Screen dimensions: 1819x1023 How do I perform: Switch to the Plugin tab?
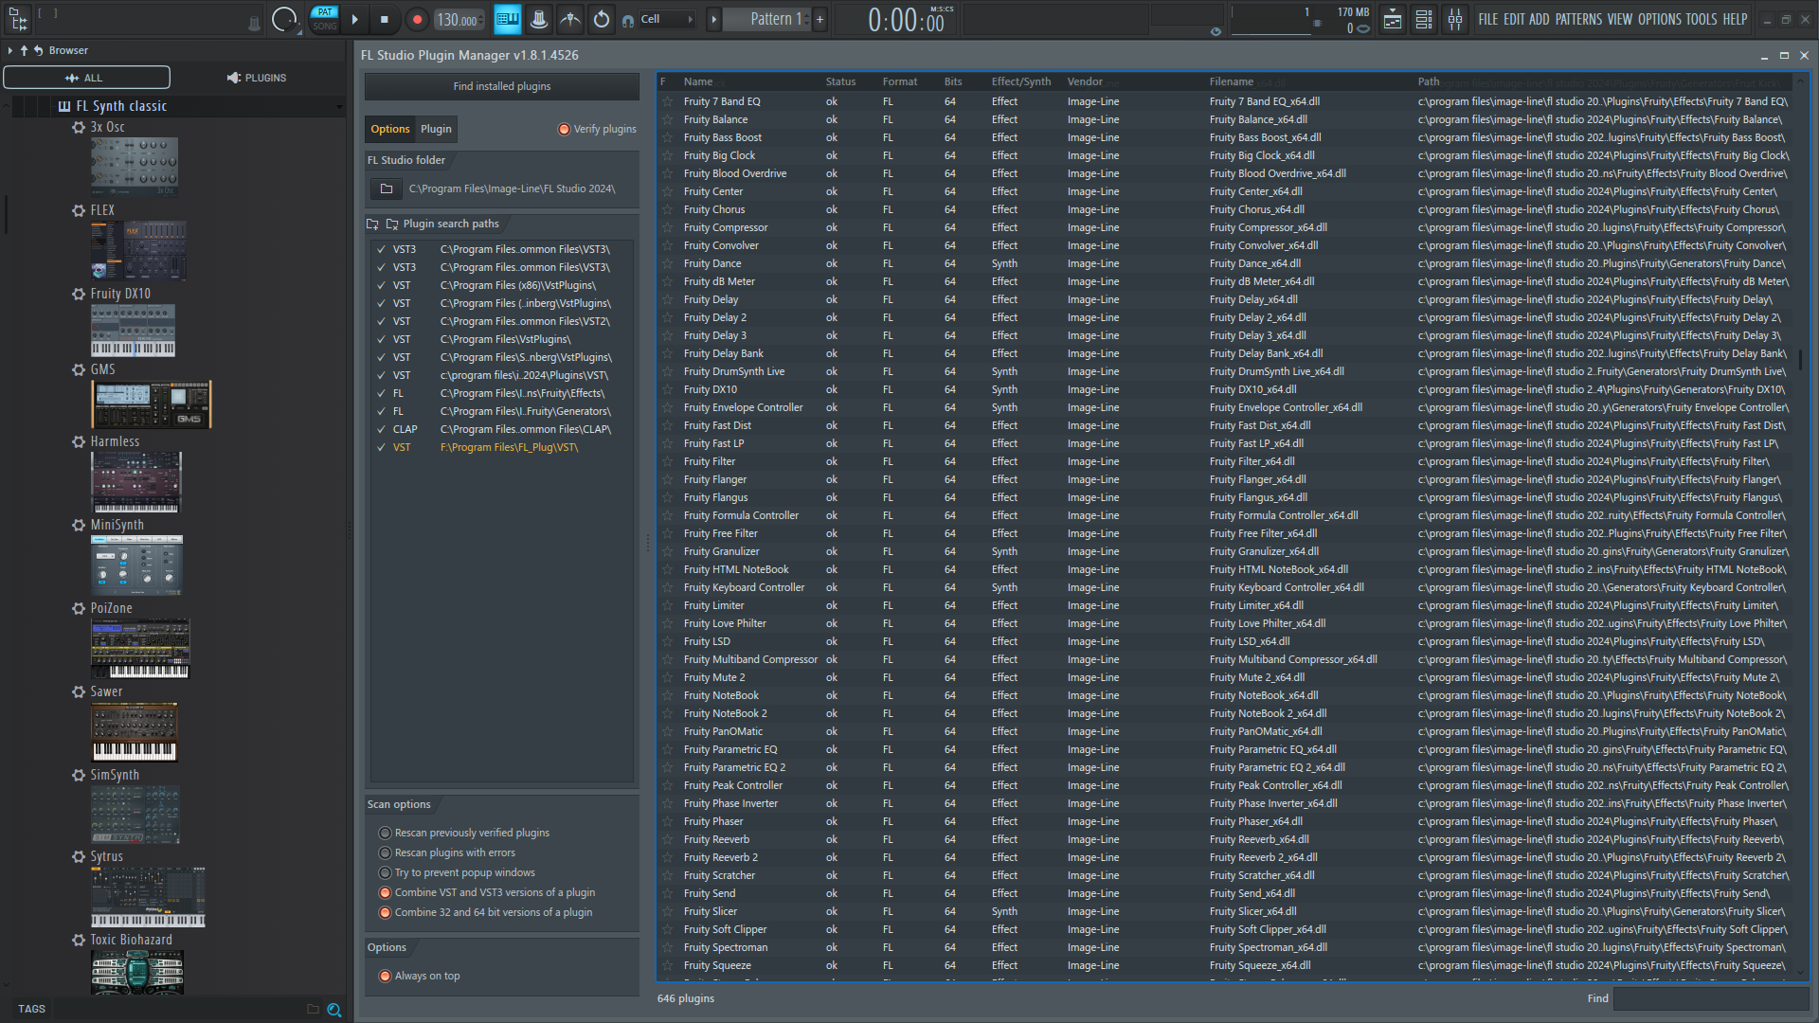(x=436, y=129)
